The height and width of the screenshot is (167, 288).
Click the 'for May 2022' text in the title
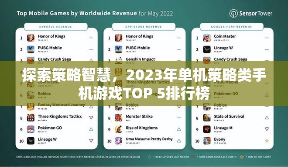coord(156,14)
